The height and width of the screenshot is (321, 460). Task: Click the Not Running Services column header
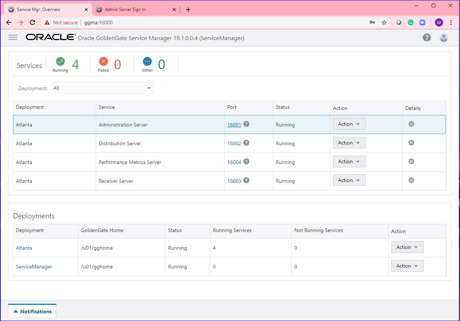coord(340,231)
